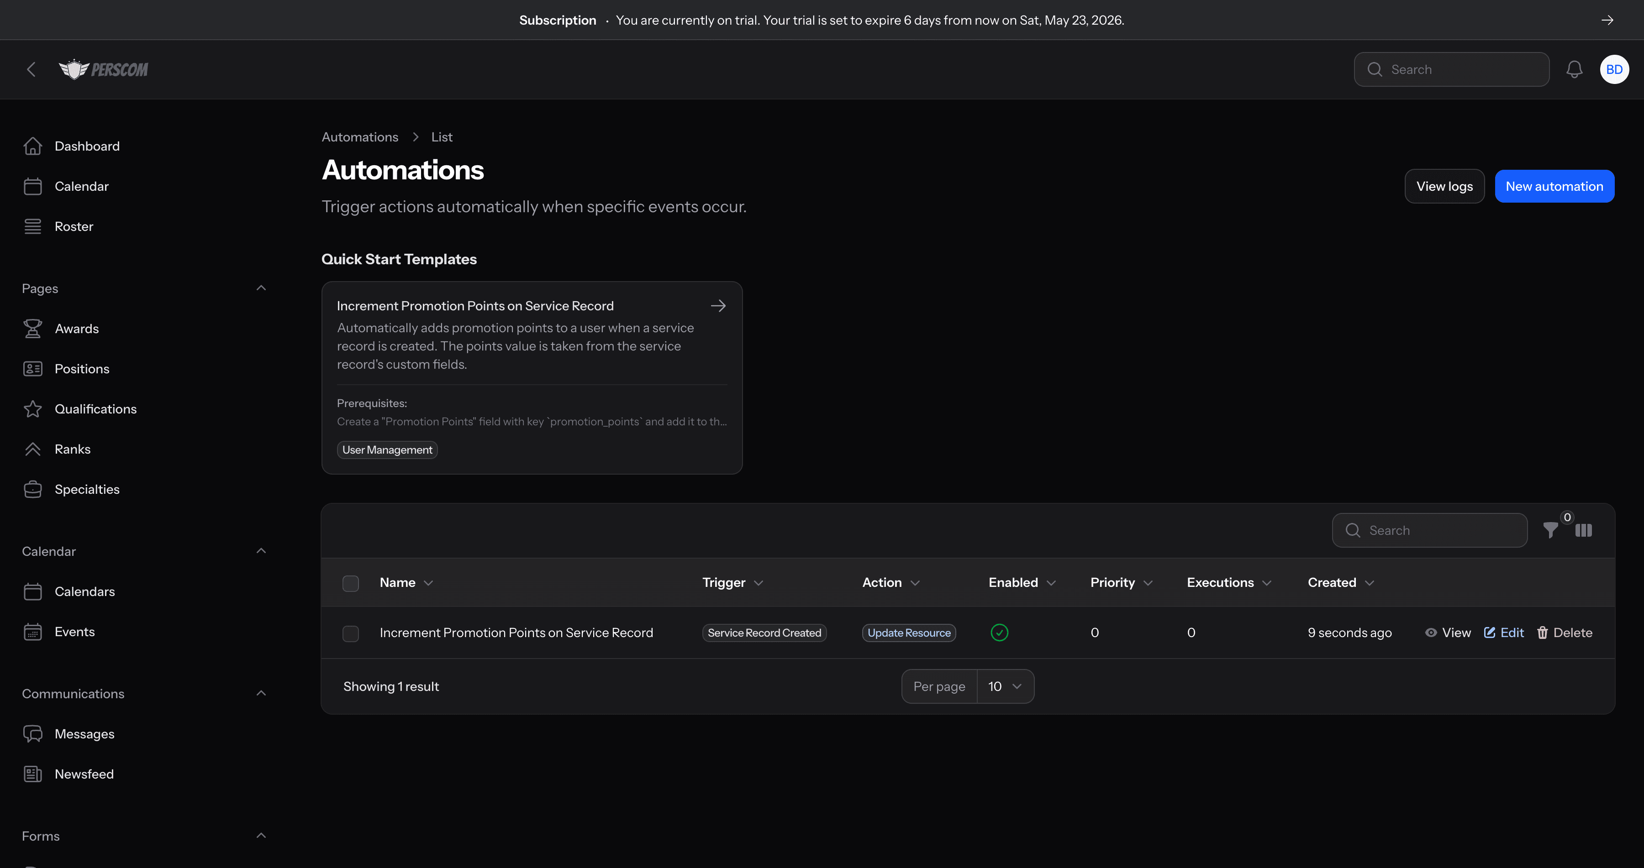Open Awards page in sidebar
This screenshot has height=868, width=1644.
pos(77,329)
